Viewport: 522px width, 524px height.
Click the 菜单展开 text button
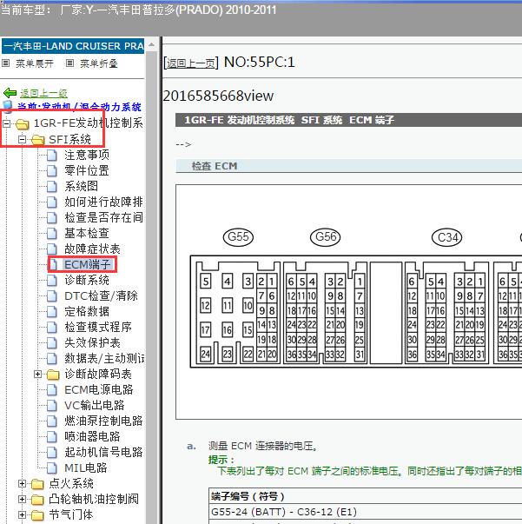[35, 63]
